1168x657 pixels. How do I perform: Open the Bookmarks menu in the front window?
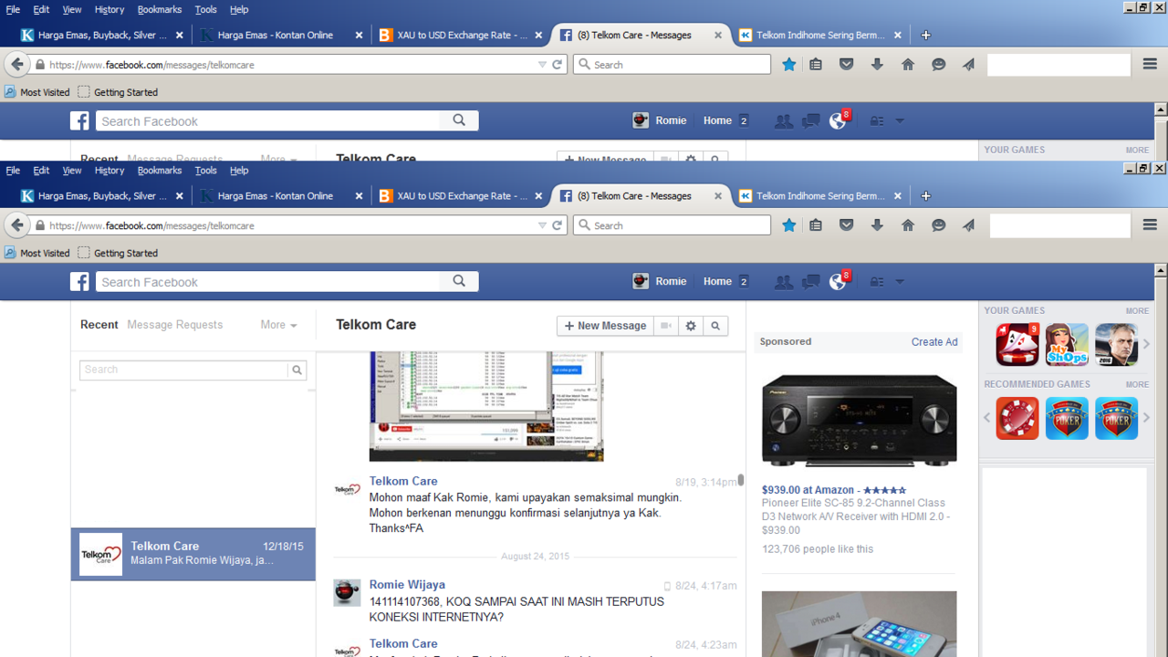coord(160,171)
